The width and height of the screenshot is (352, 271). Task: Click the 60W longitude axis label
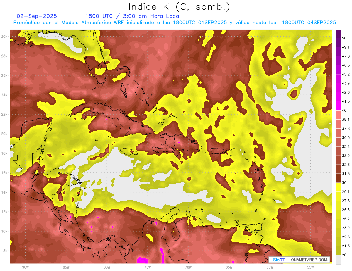click(270, 267)
